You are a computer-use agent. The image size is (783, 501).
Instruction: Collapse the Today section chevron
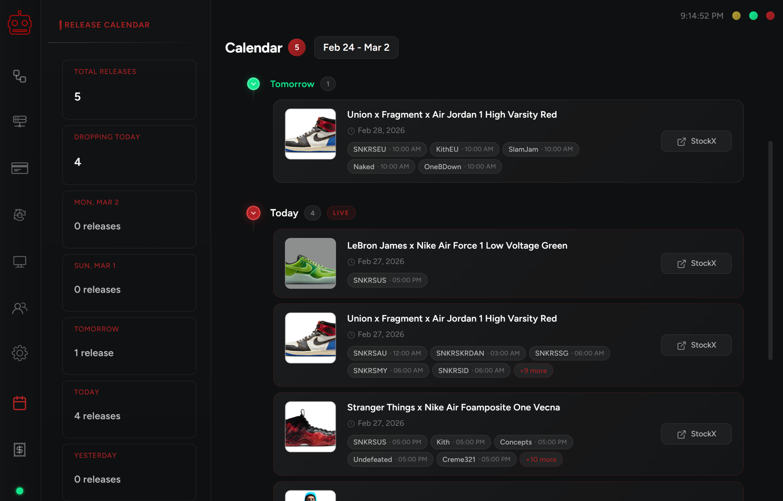(253, 213)
